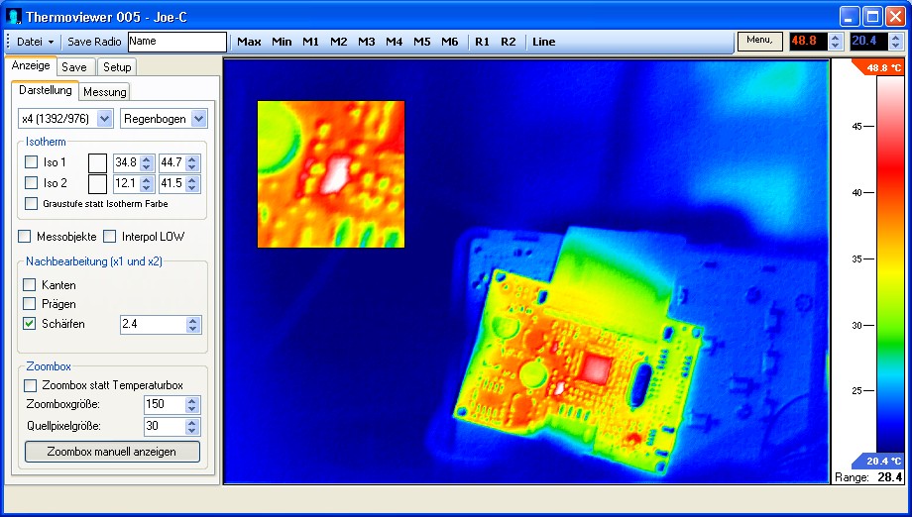This screenshot has height=517, width=912.
Task: Toggle the Messobjekte checkbox
Action: pos(25,237)
